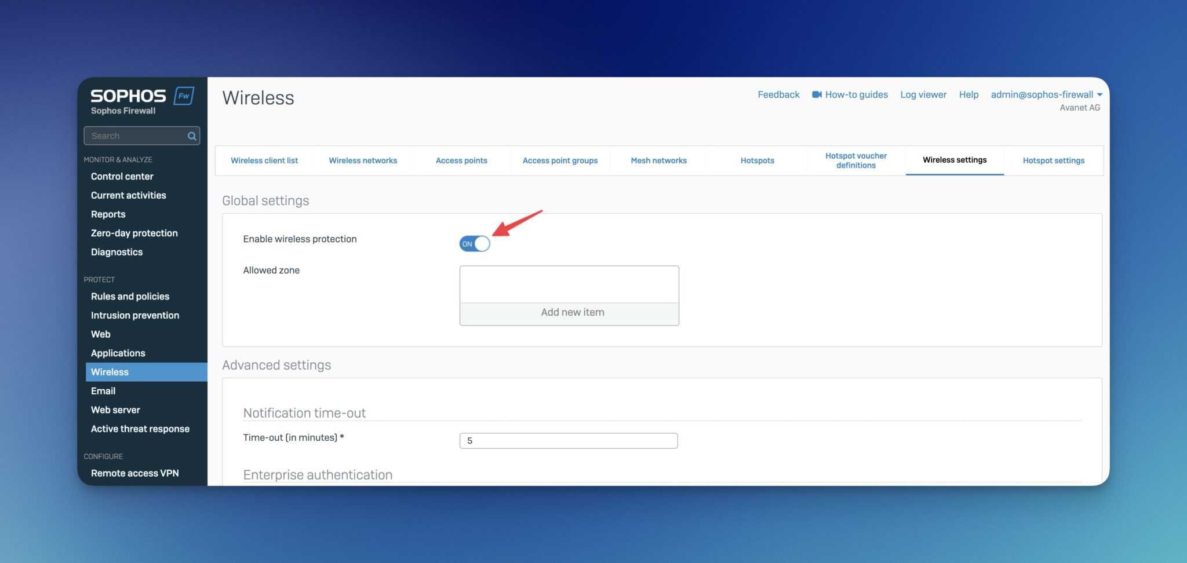Open the Log viewer
This screenshot has width=1187, height=563.
pos(923,94)
